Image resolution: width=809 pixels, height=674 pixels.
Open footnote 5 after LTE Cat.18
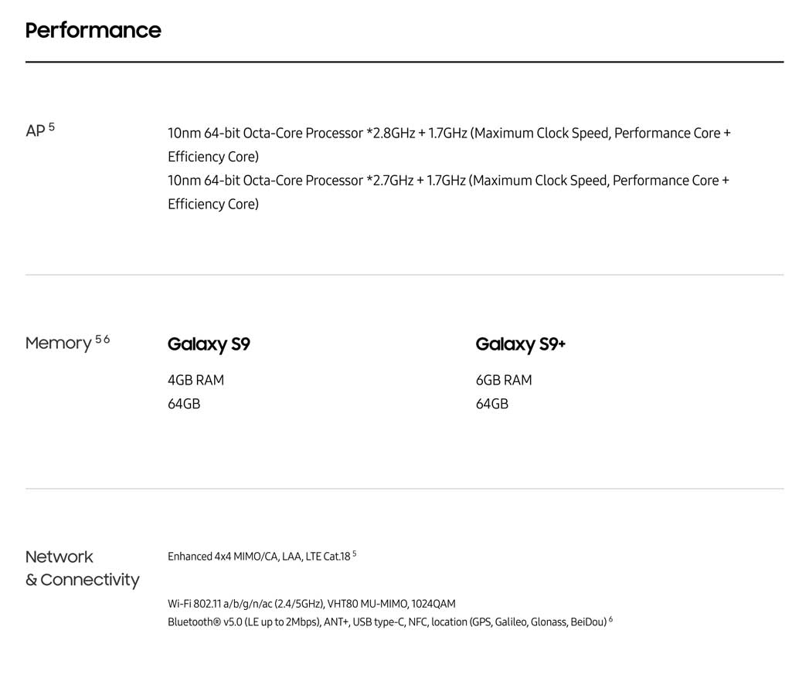(x=354, y=554)
